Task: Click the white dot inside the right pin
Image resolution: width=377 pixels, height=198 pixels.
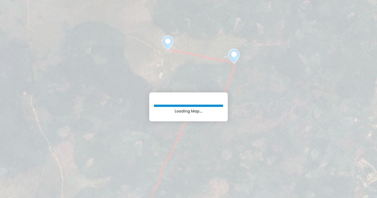Action: pyautogui.click(x=234, y=54)
